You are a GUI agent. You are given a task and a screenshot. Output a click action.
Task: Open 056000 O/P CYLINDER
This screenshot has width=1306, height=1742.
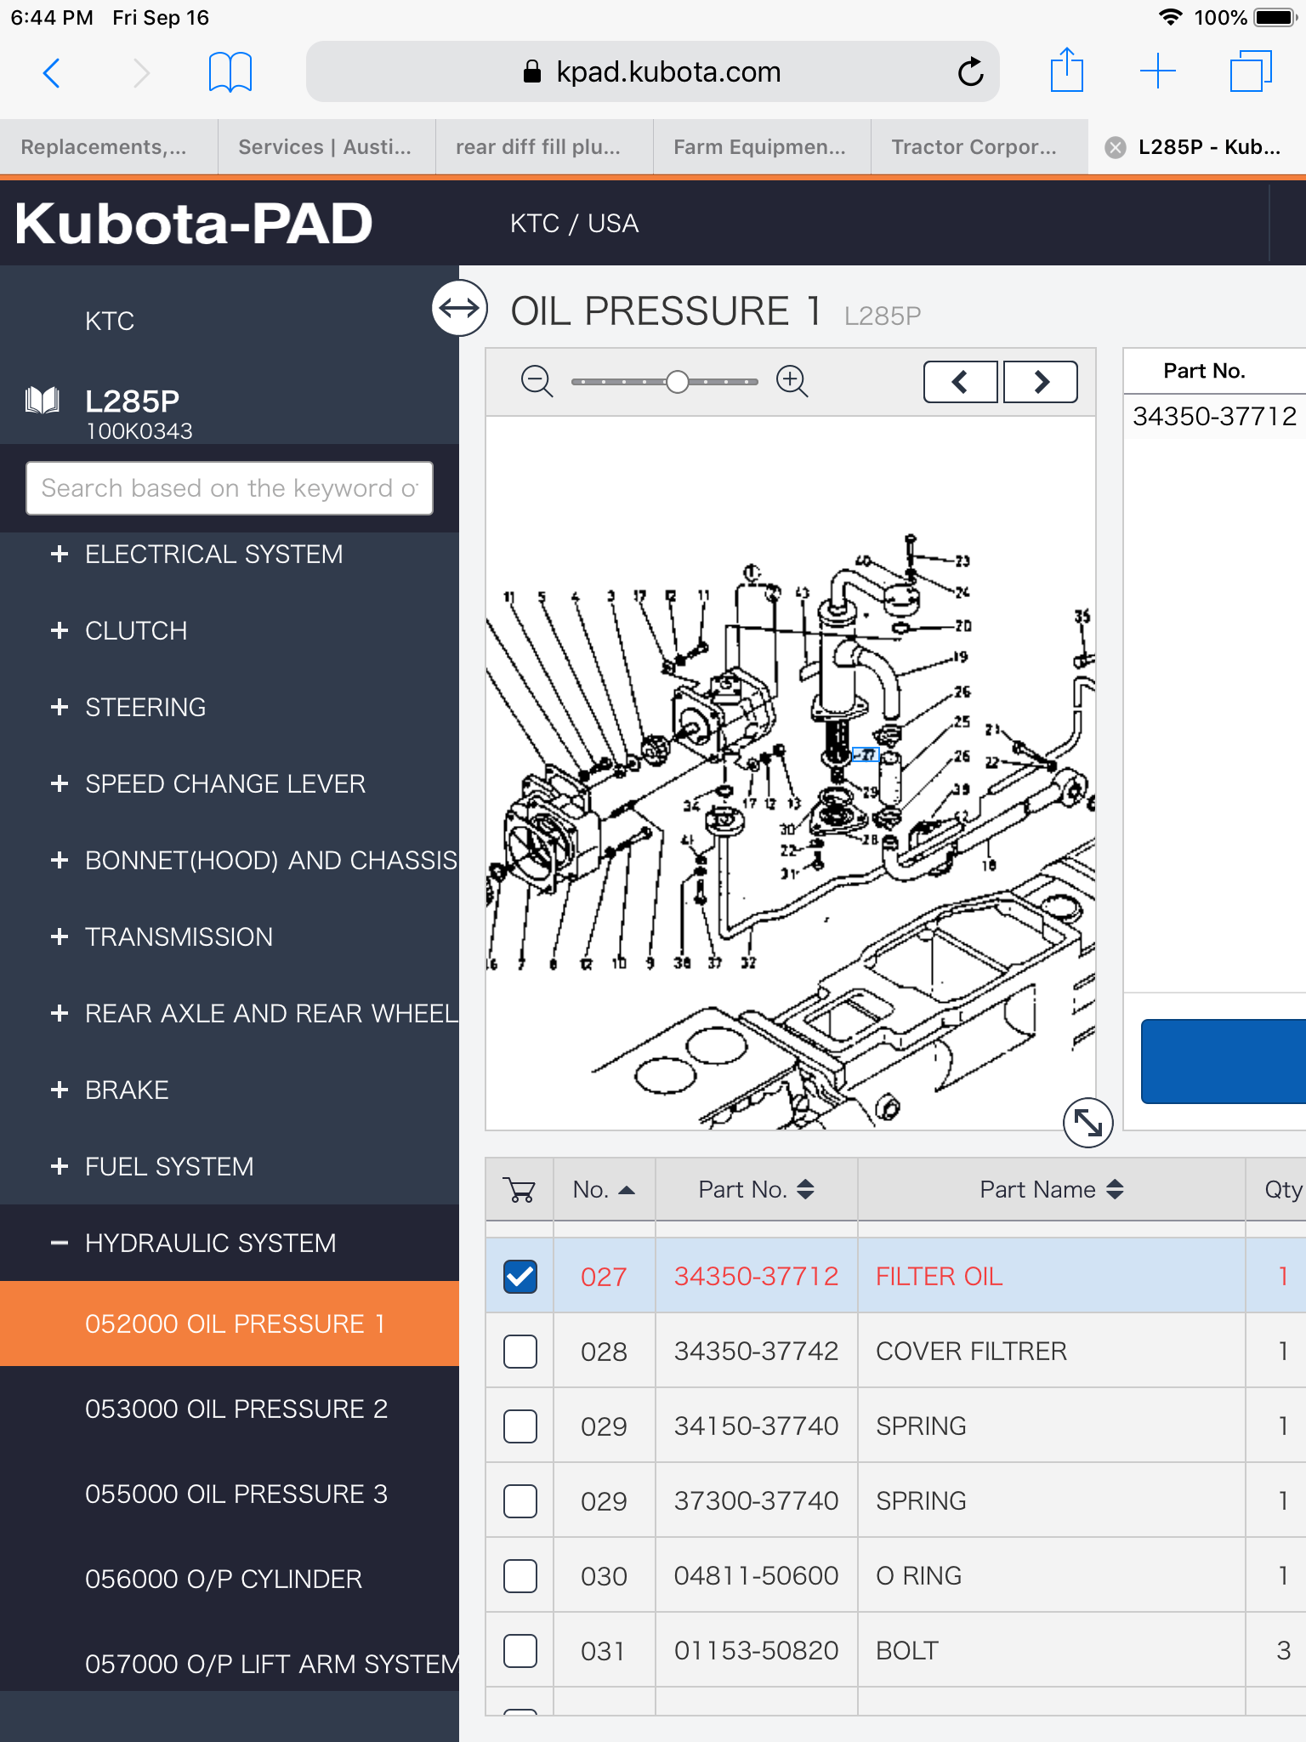230,1579
